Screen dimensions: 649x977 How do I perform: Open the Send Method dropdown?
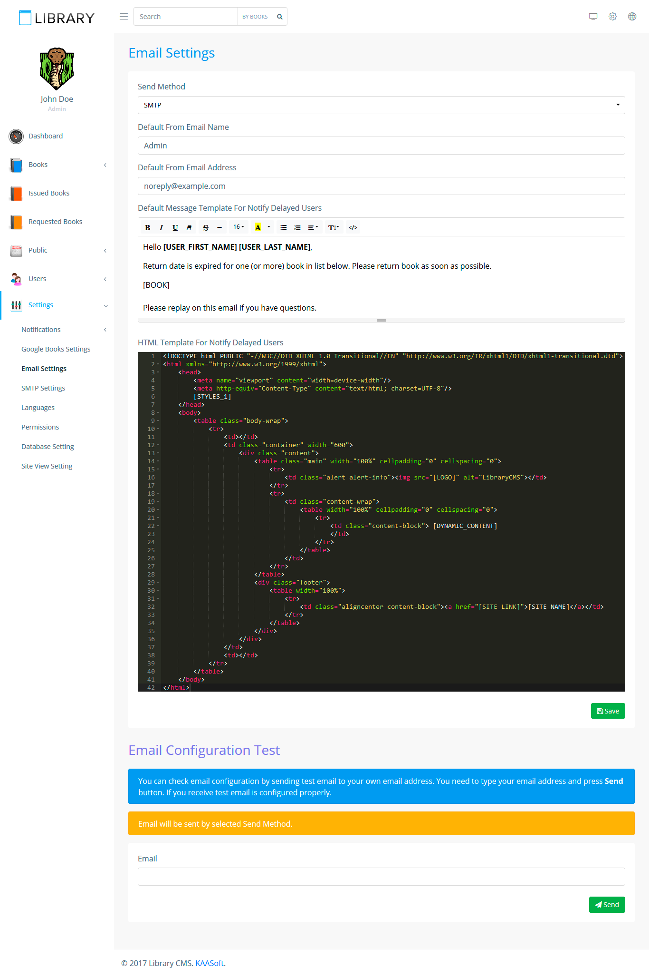click(381, 105)
